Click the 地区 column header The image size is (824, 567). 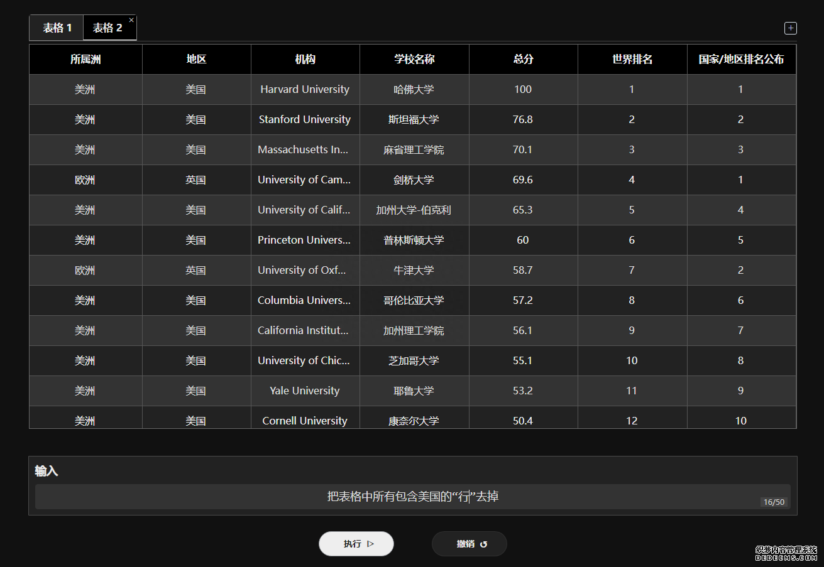pos(196,60)
